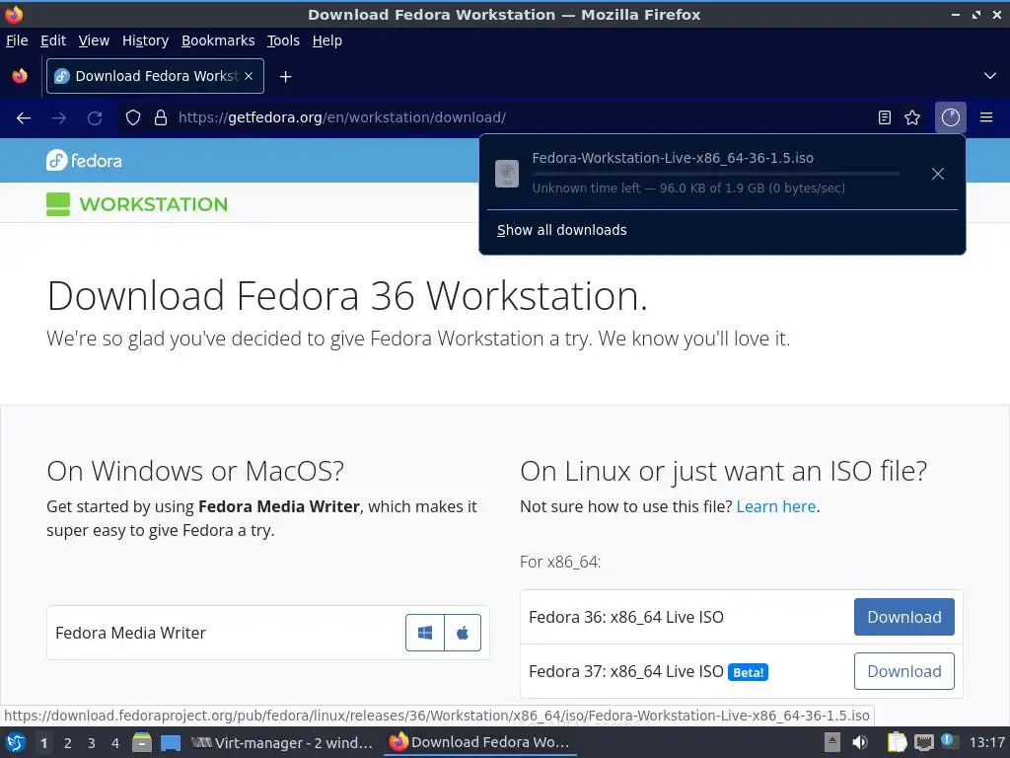Switch to virtual desktop 4
Image resolution: width=1010 pixels, height=758 pixels.
point(115,743)
